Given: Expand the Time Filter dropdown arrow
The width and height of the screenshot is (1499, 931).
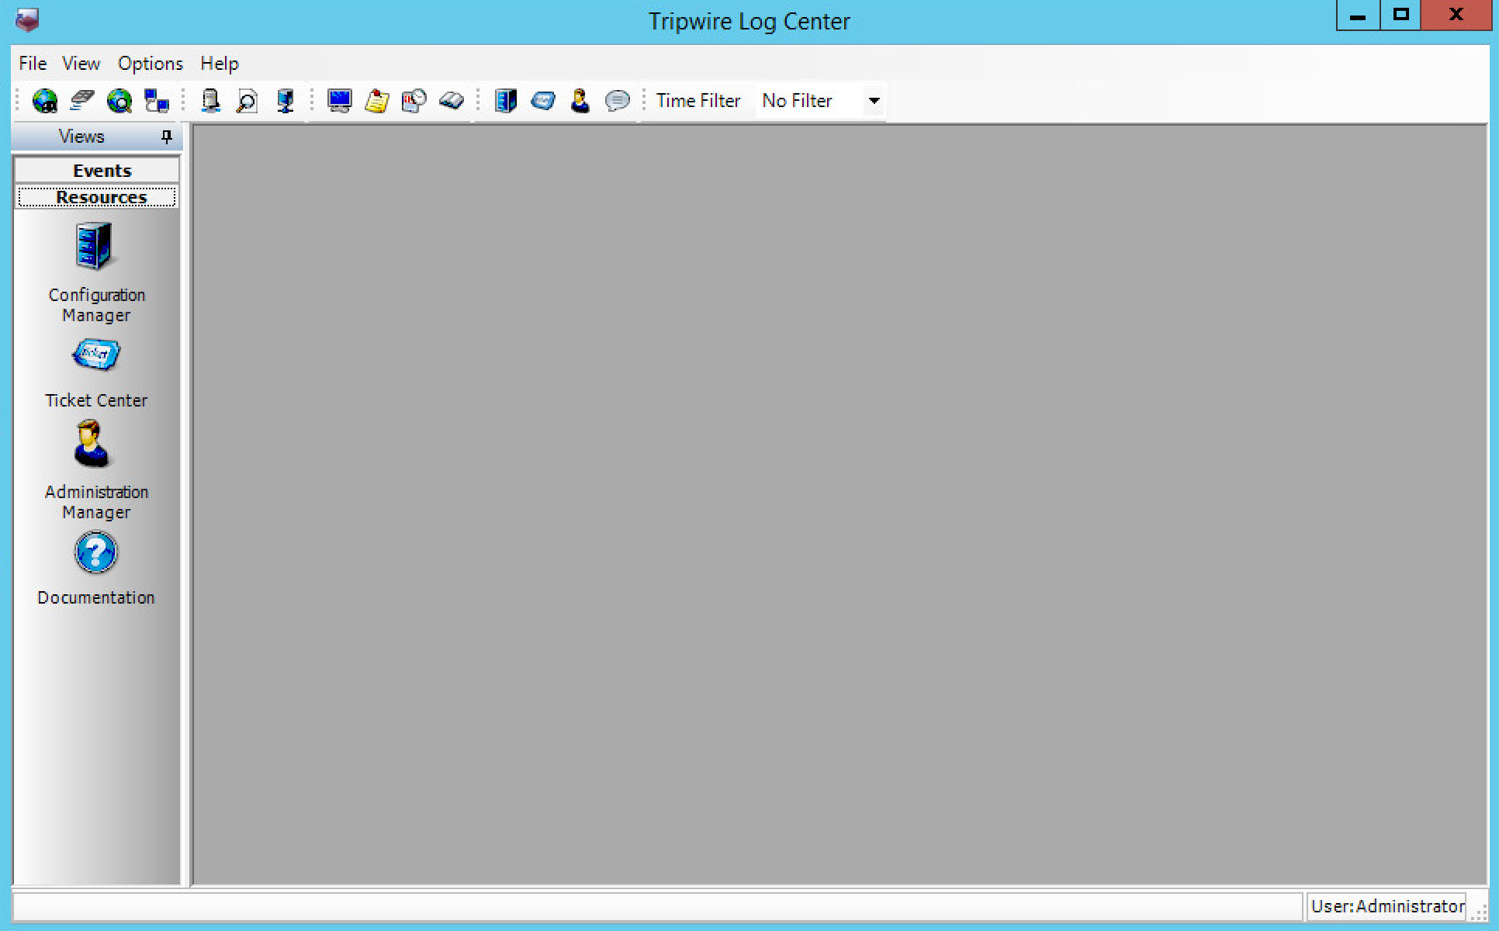Looking at the screenshot, I should tap(874, 101).
